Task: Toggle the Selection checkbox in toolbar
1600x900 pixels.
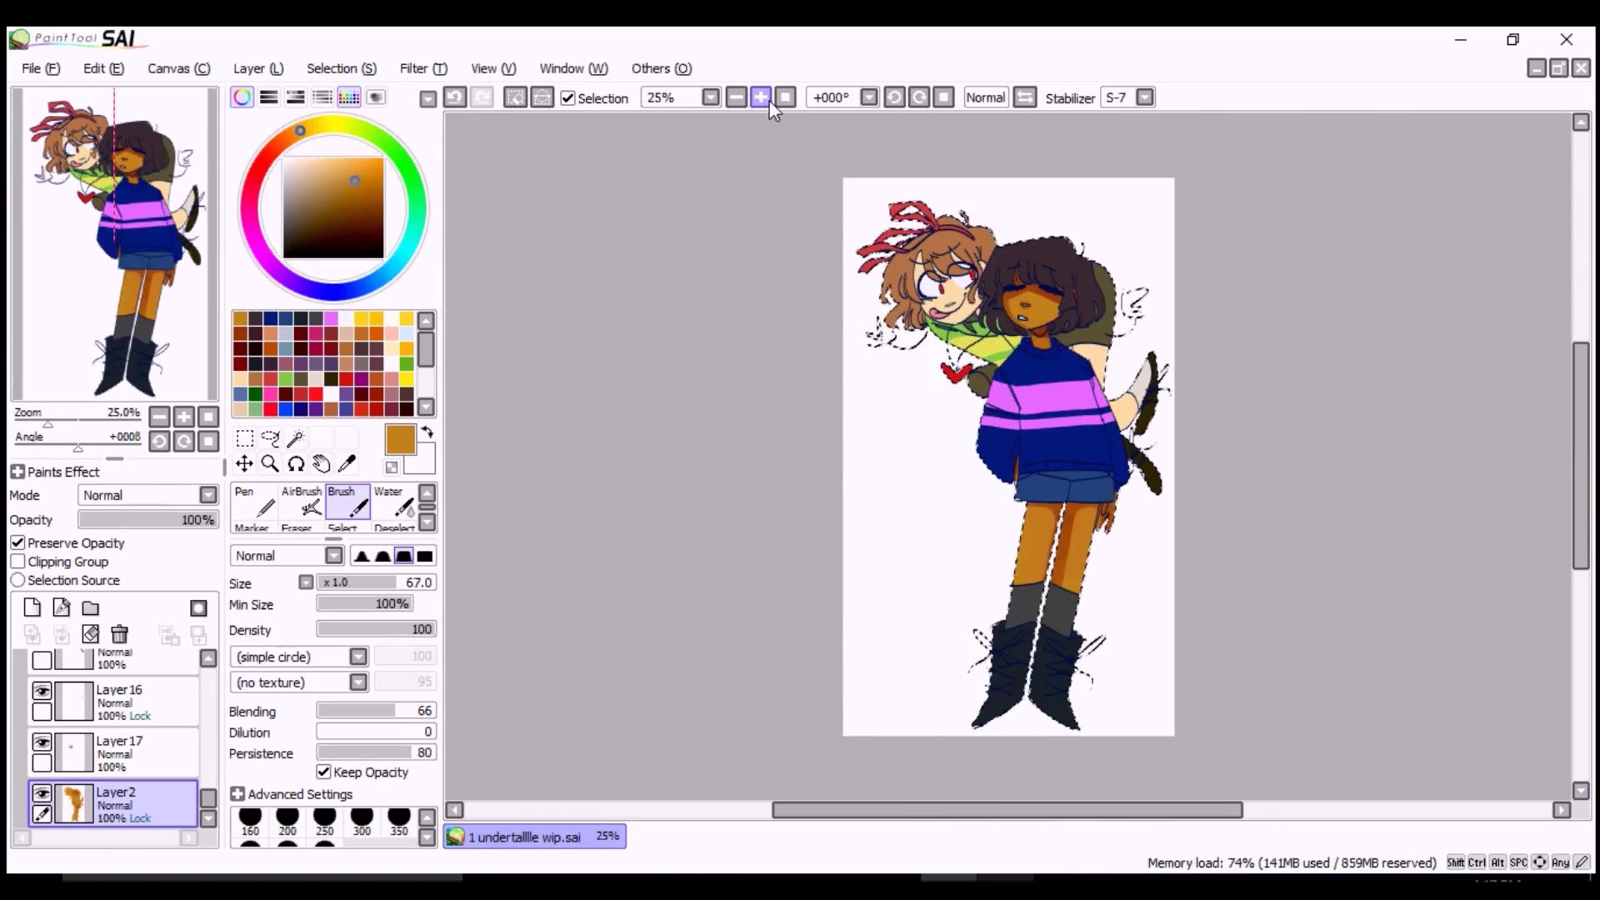Action: (568, 98)
